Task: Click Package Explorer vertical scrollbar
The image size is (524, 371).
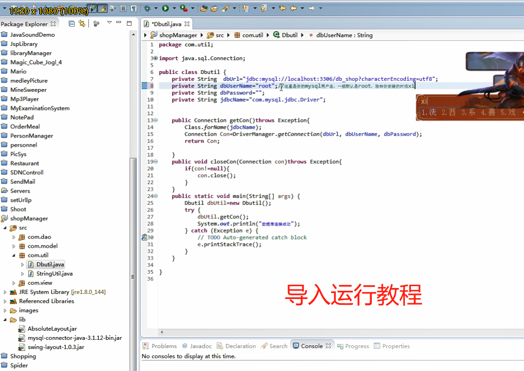Action: click(x=133, y=264)
